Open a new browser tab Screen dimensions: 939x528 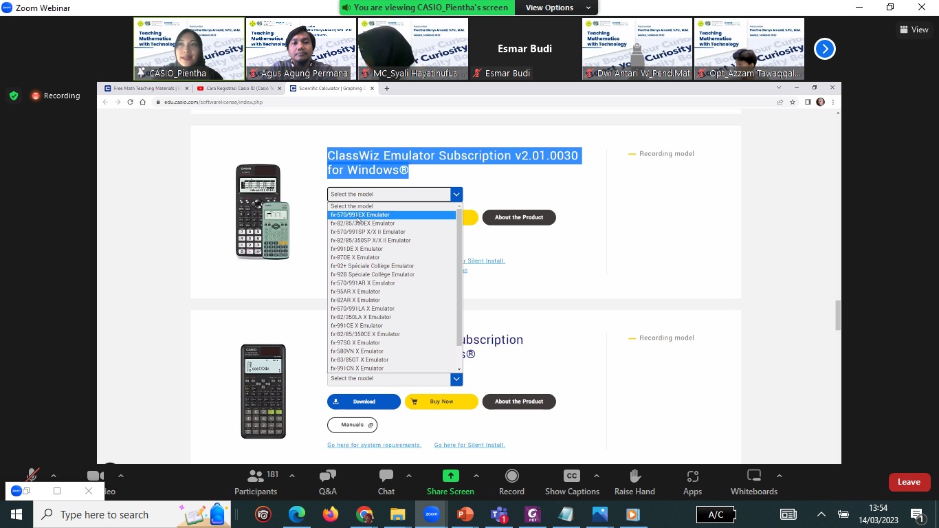pos(387,88)
